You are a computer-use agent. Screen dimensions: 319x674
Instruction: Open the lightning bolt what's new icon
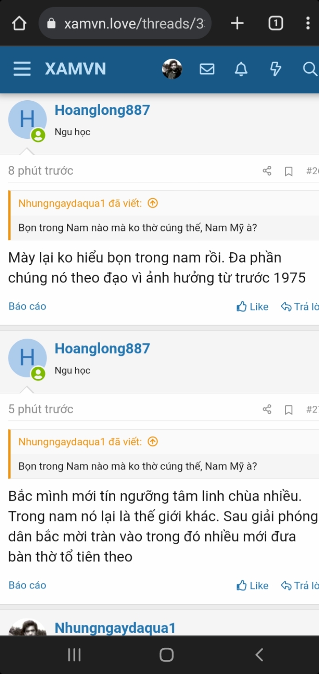click(x=276, y=69)
